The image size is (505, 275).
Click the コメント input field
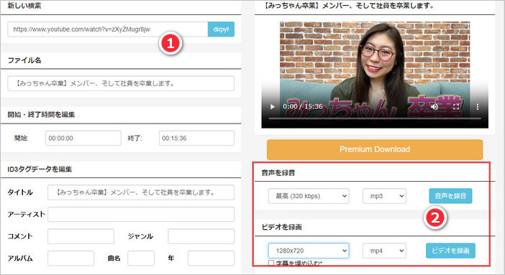pyautogui.click(x=81, y=236)
